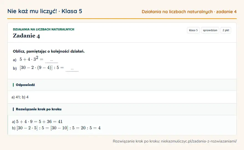Click the dotted answer blank for part a

coord(52,61)
